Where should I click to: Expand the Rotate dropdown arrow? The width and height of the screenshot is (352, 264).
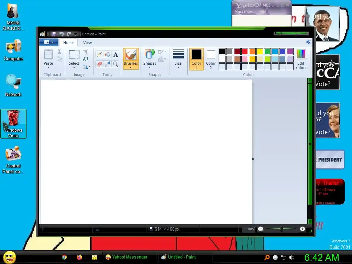(x=90, y=67)
